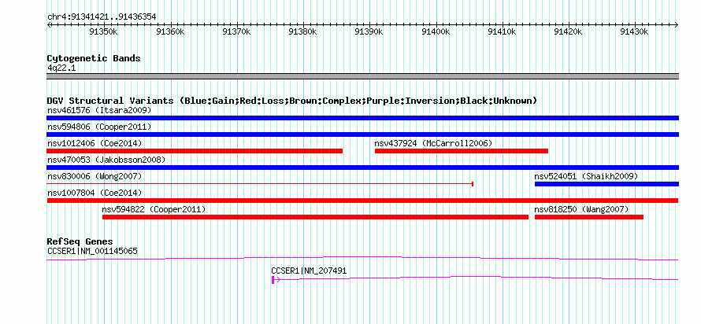Click the nsv1007804 (Coe2014) label
This screenshot has width=701, height=324.
point(95,193)
